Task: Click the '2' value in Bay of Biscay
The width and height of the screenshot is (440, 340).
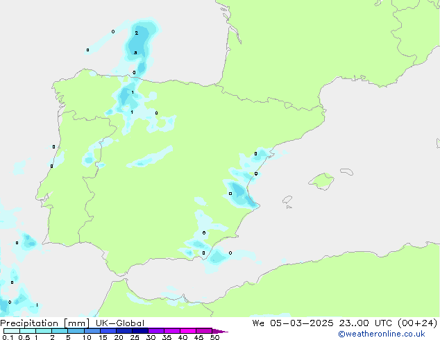Action: click(137, 33)
